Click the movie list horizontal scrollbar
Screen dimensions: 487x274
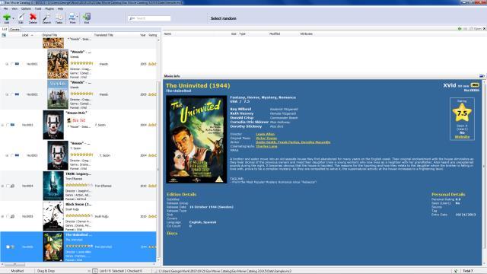tap(78, 264)
